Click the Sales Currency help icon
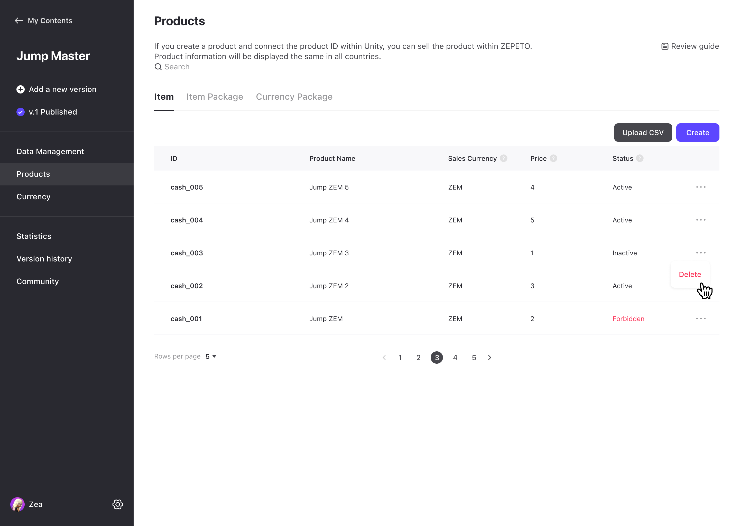 [x=504, y=158]
